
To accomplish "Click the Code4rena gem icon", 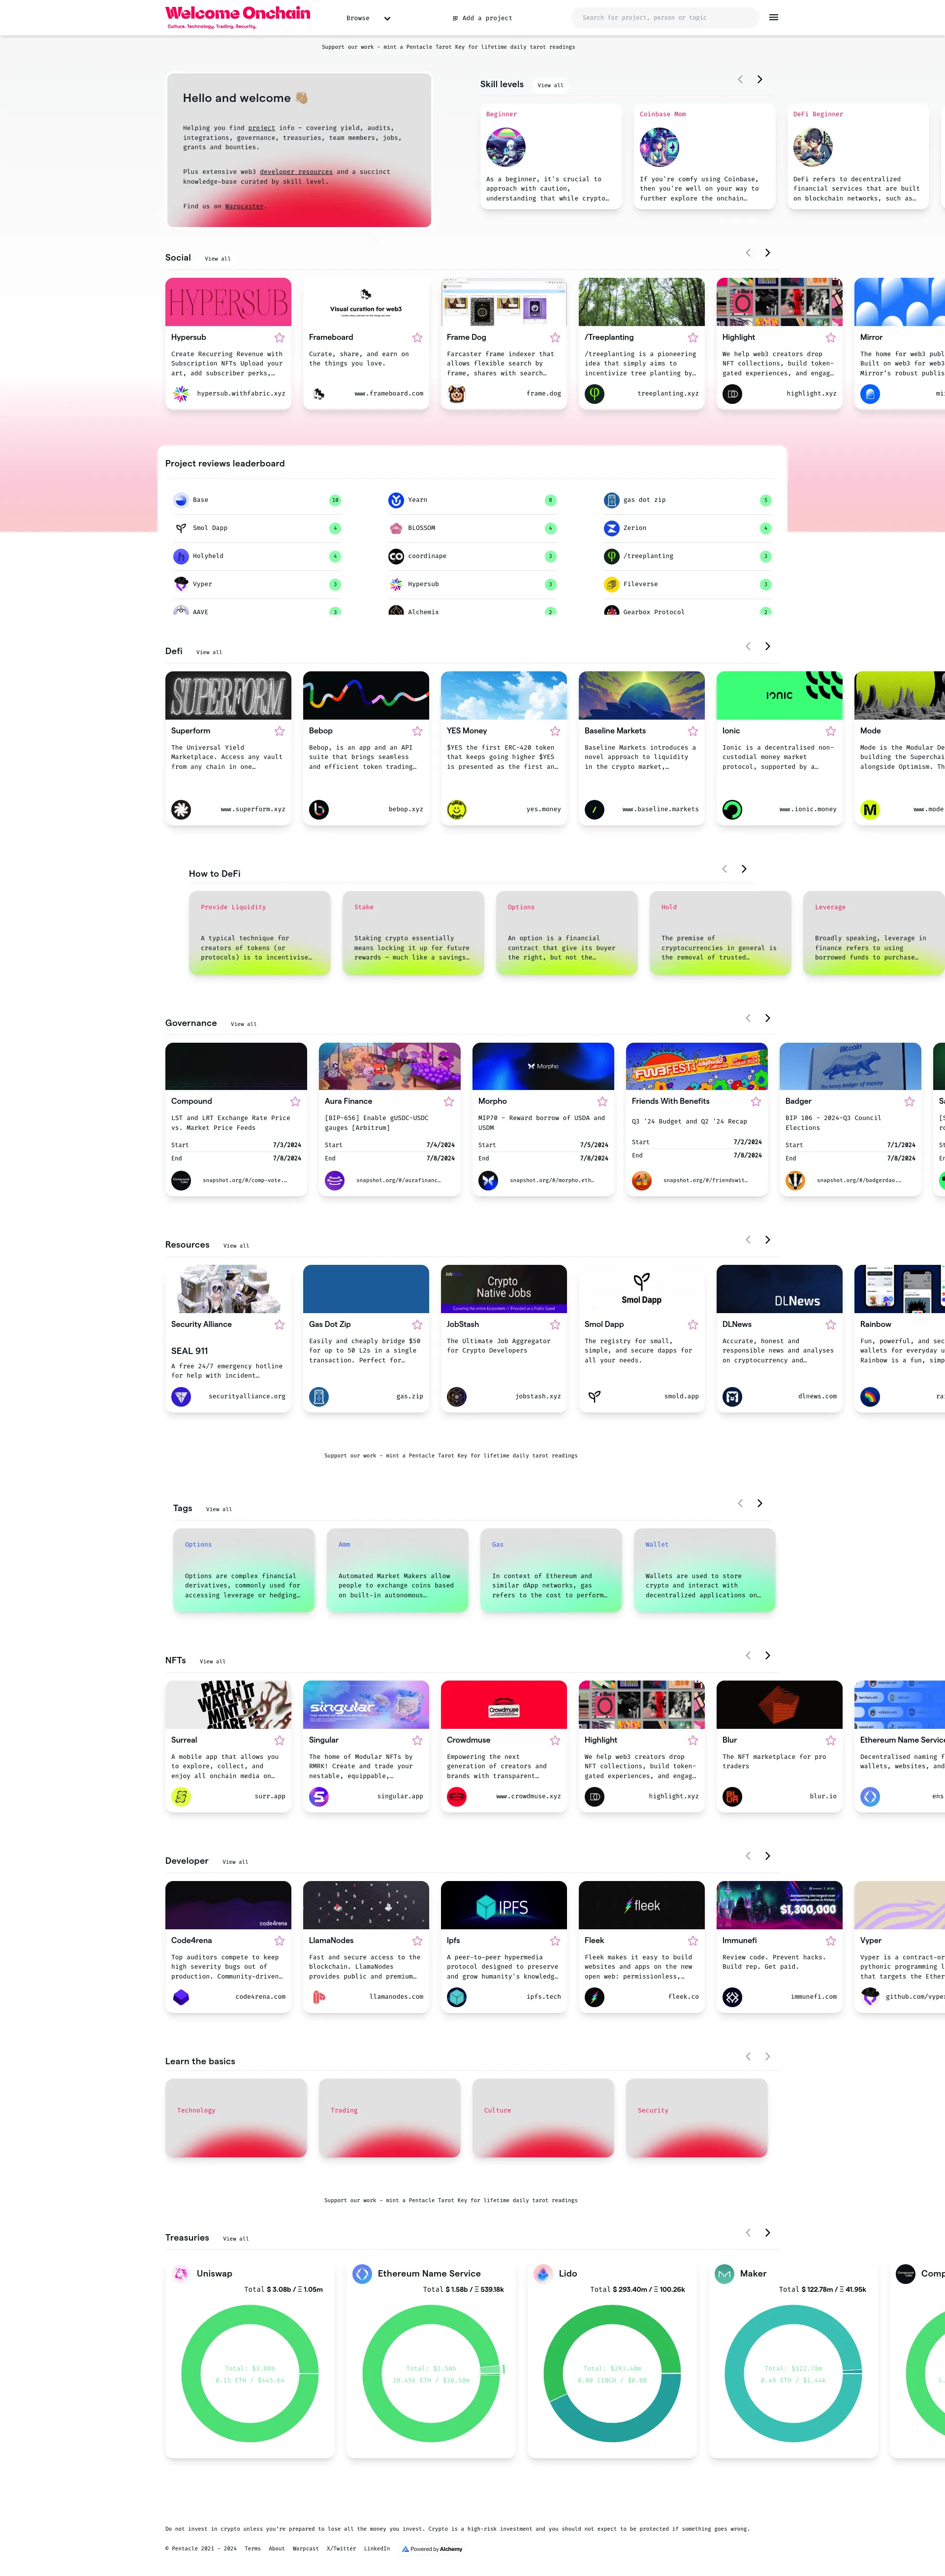I will pyautogui.click(x=181, y=1997).
